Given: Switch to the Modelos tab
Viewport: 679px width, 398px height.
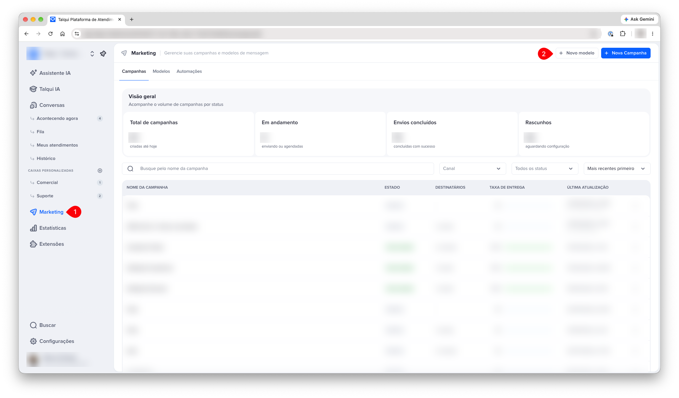Looking at the screenshot, I should pyautogui.click(x=161, y=71).
